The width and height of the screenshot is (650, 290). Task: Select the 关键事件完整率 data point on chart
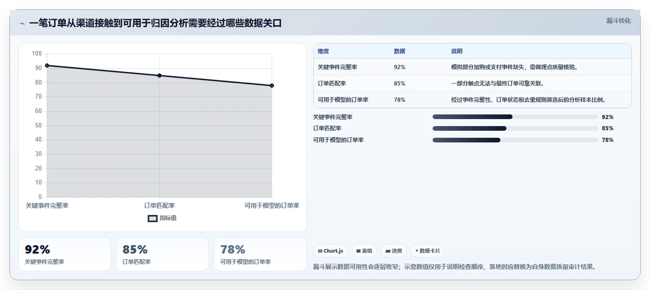(x=47, y=65)
